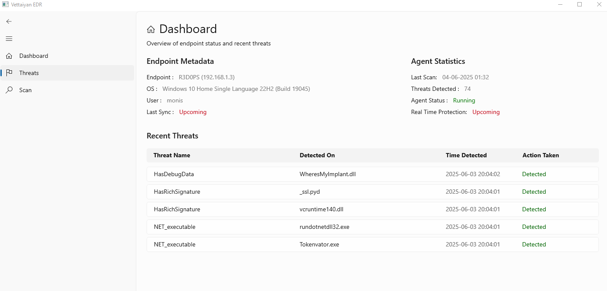Click the home icon beside Dashboard heading
This screenshot has width=607, height=291.
tap(151, 30)
